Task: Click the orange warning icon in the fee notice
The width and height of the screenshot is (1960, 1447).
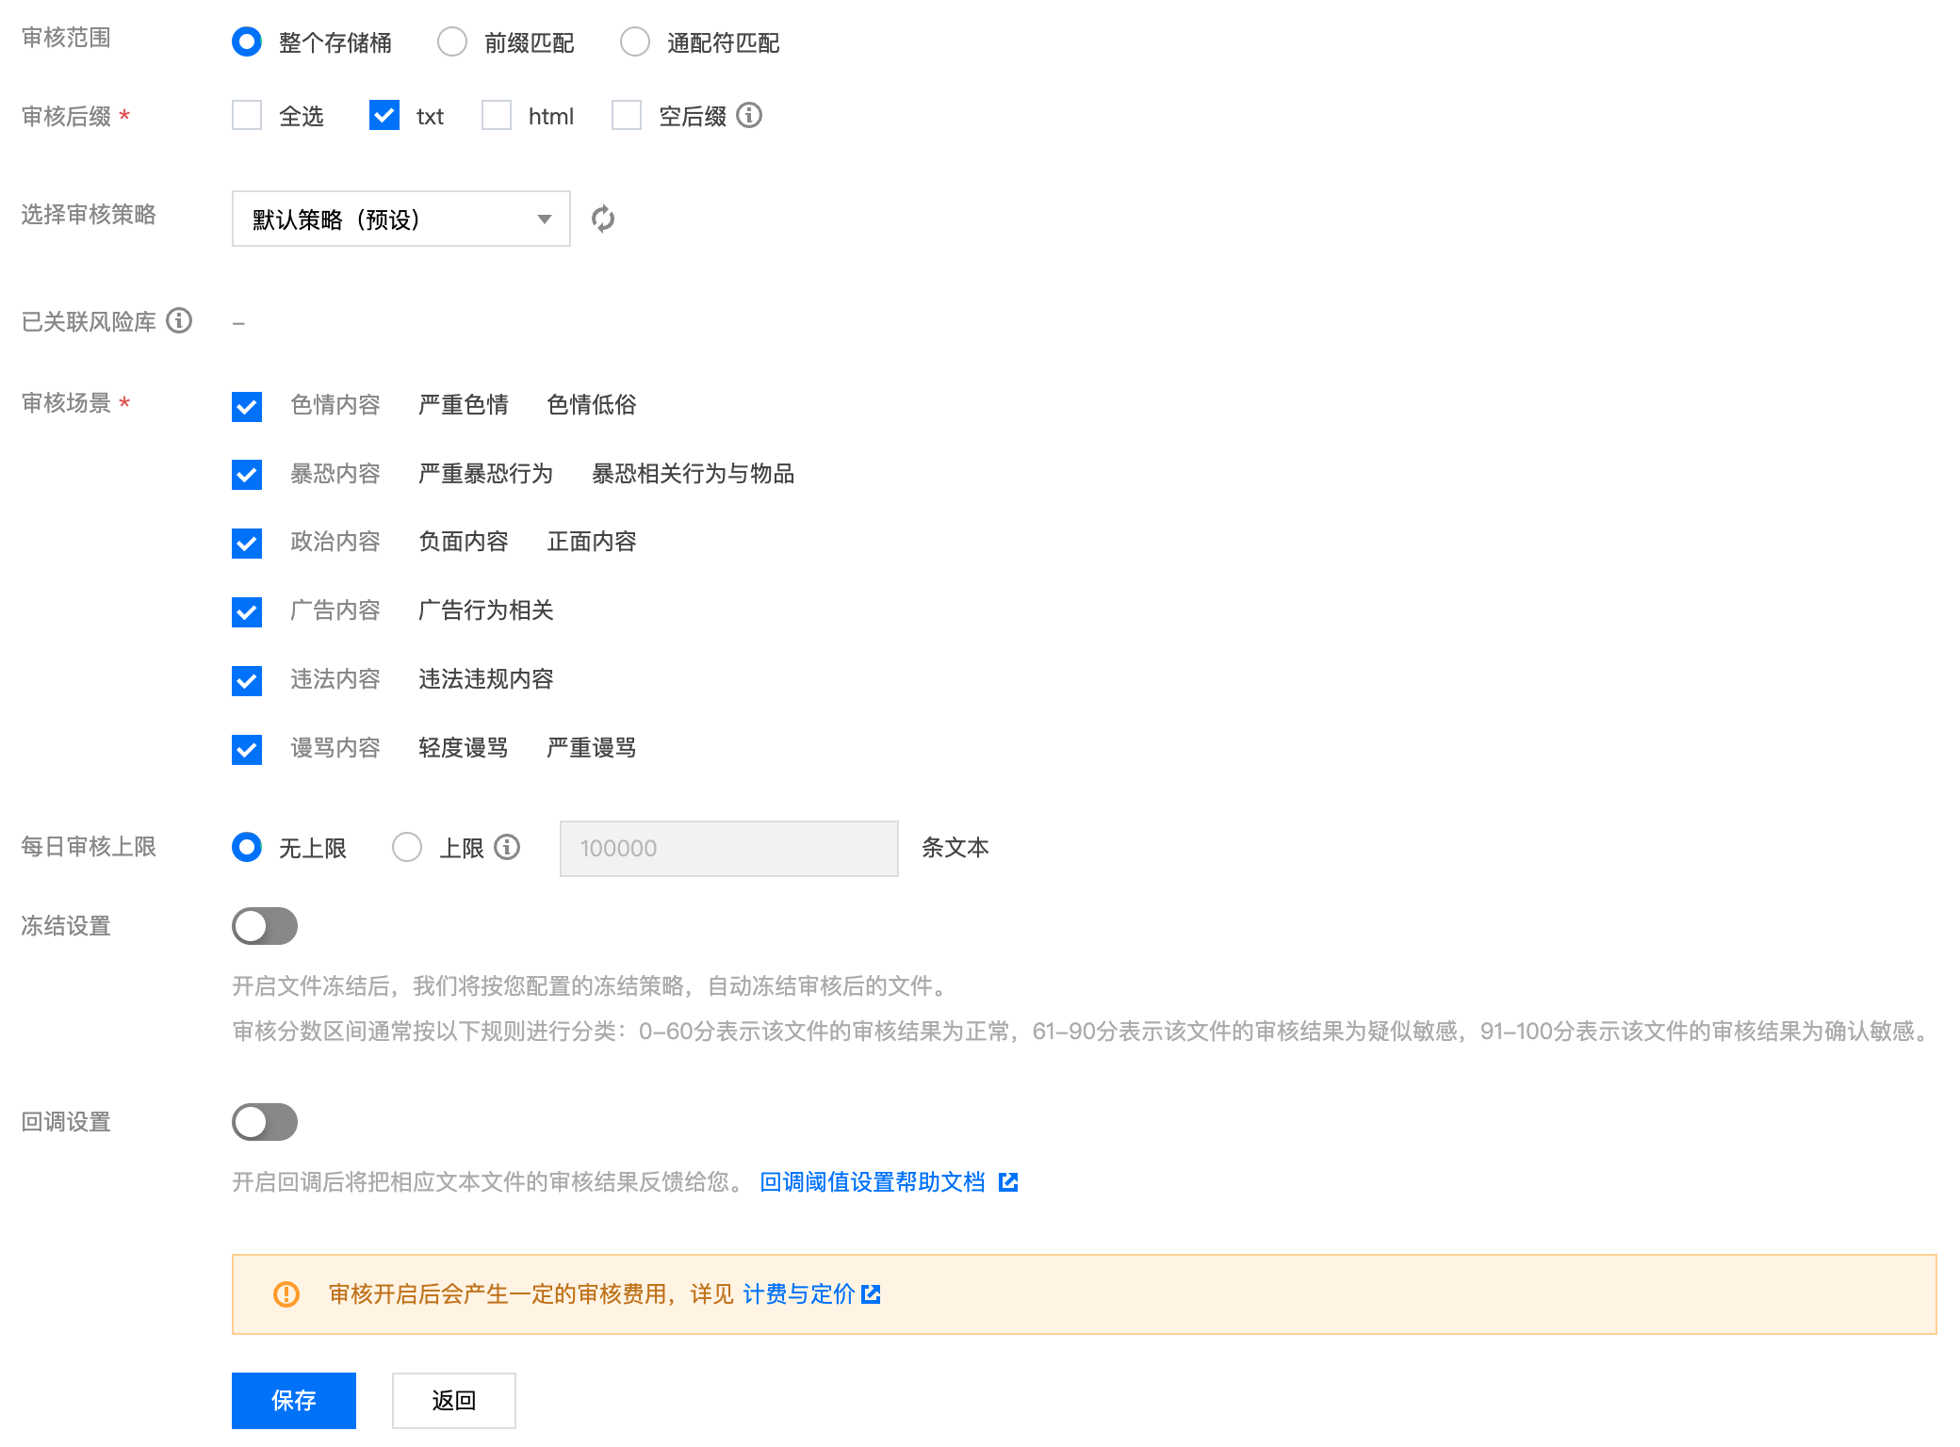Action: [286, 1293]
